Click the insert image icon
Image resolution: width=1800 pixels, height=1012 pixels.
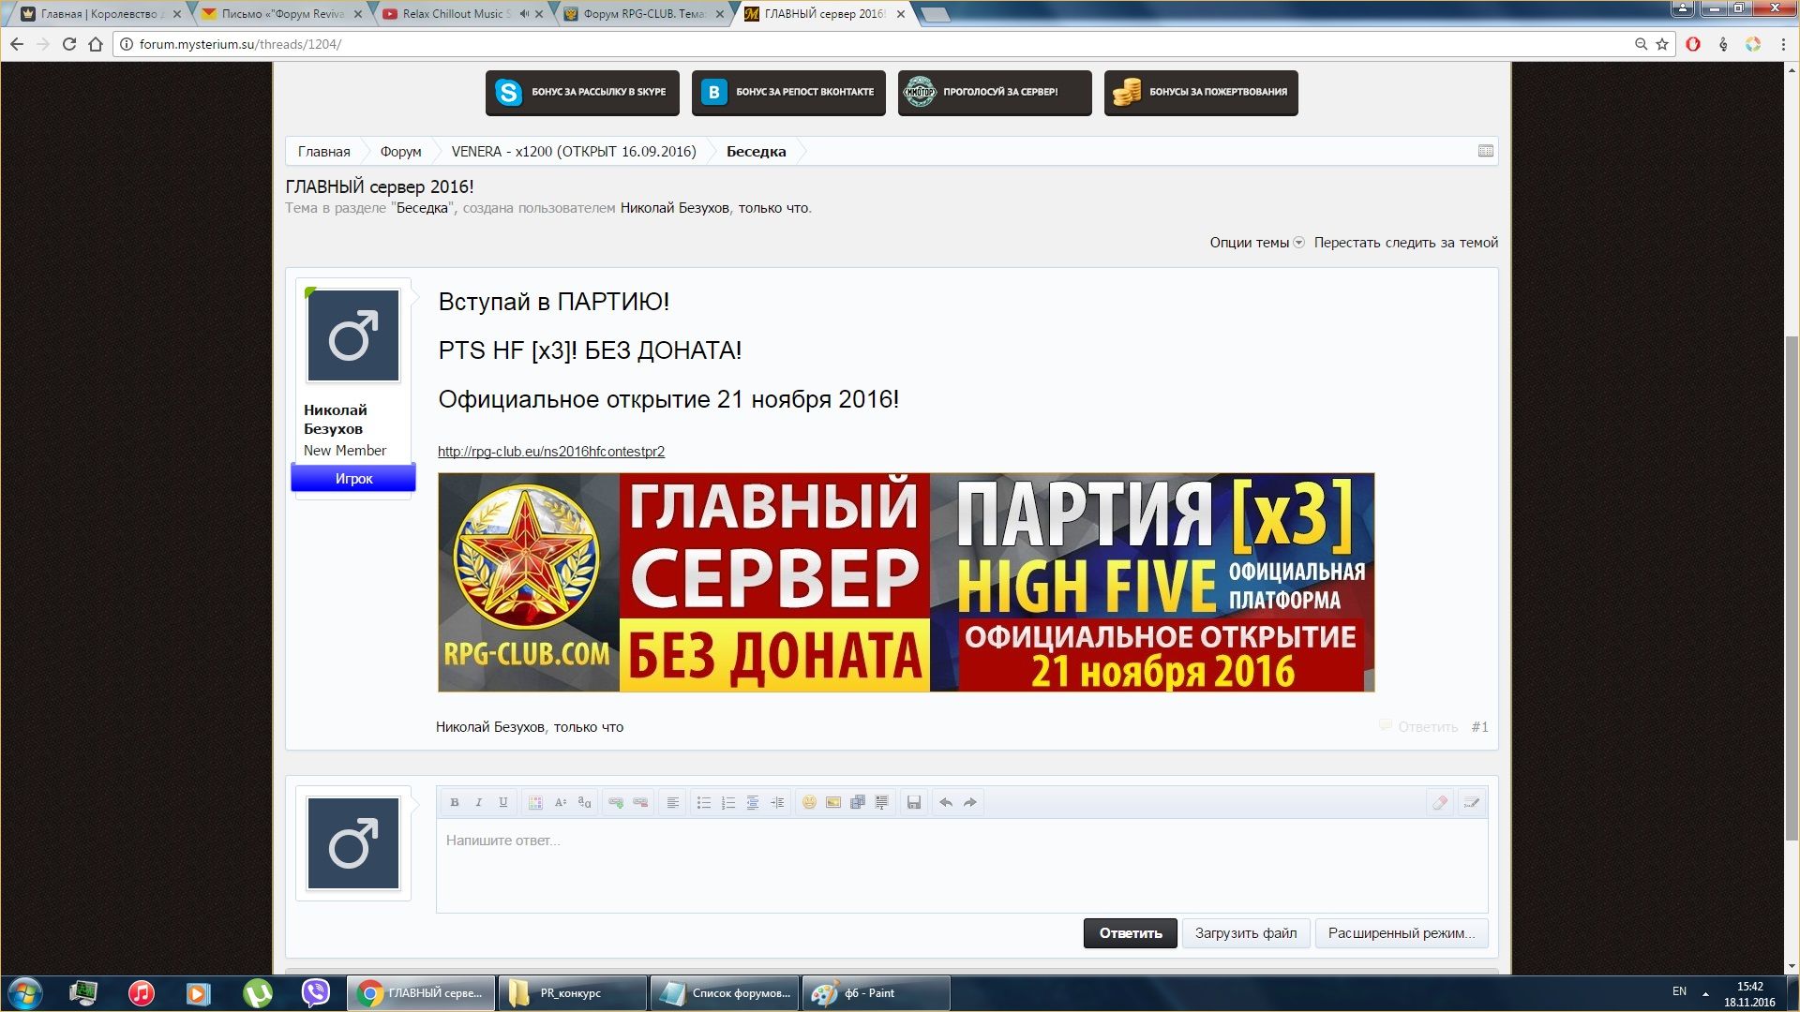833,802
